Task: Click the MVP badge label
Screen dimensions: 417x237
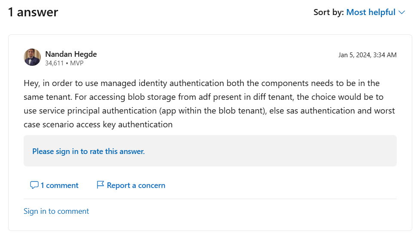Action: point(77,63)
